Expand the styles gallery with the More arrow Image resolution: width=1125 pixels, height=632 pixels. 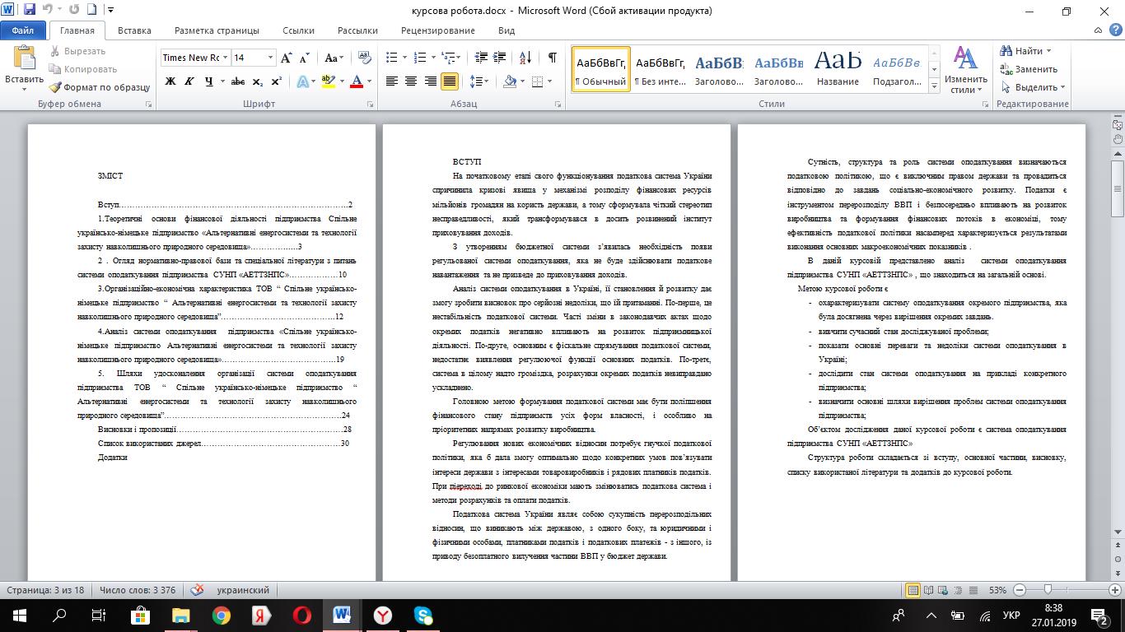[934, 87]
